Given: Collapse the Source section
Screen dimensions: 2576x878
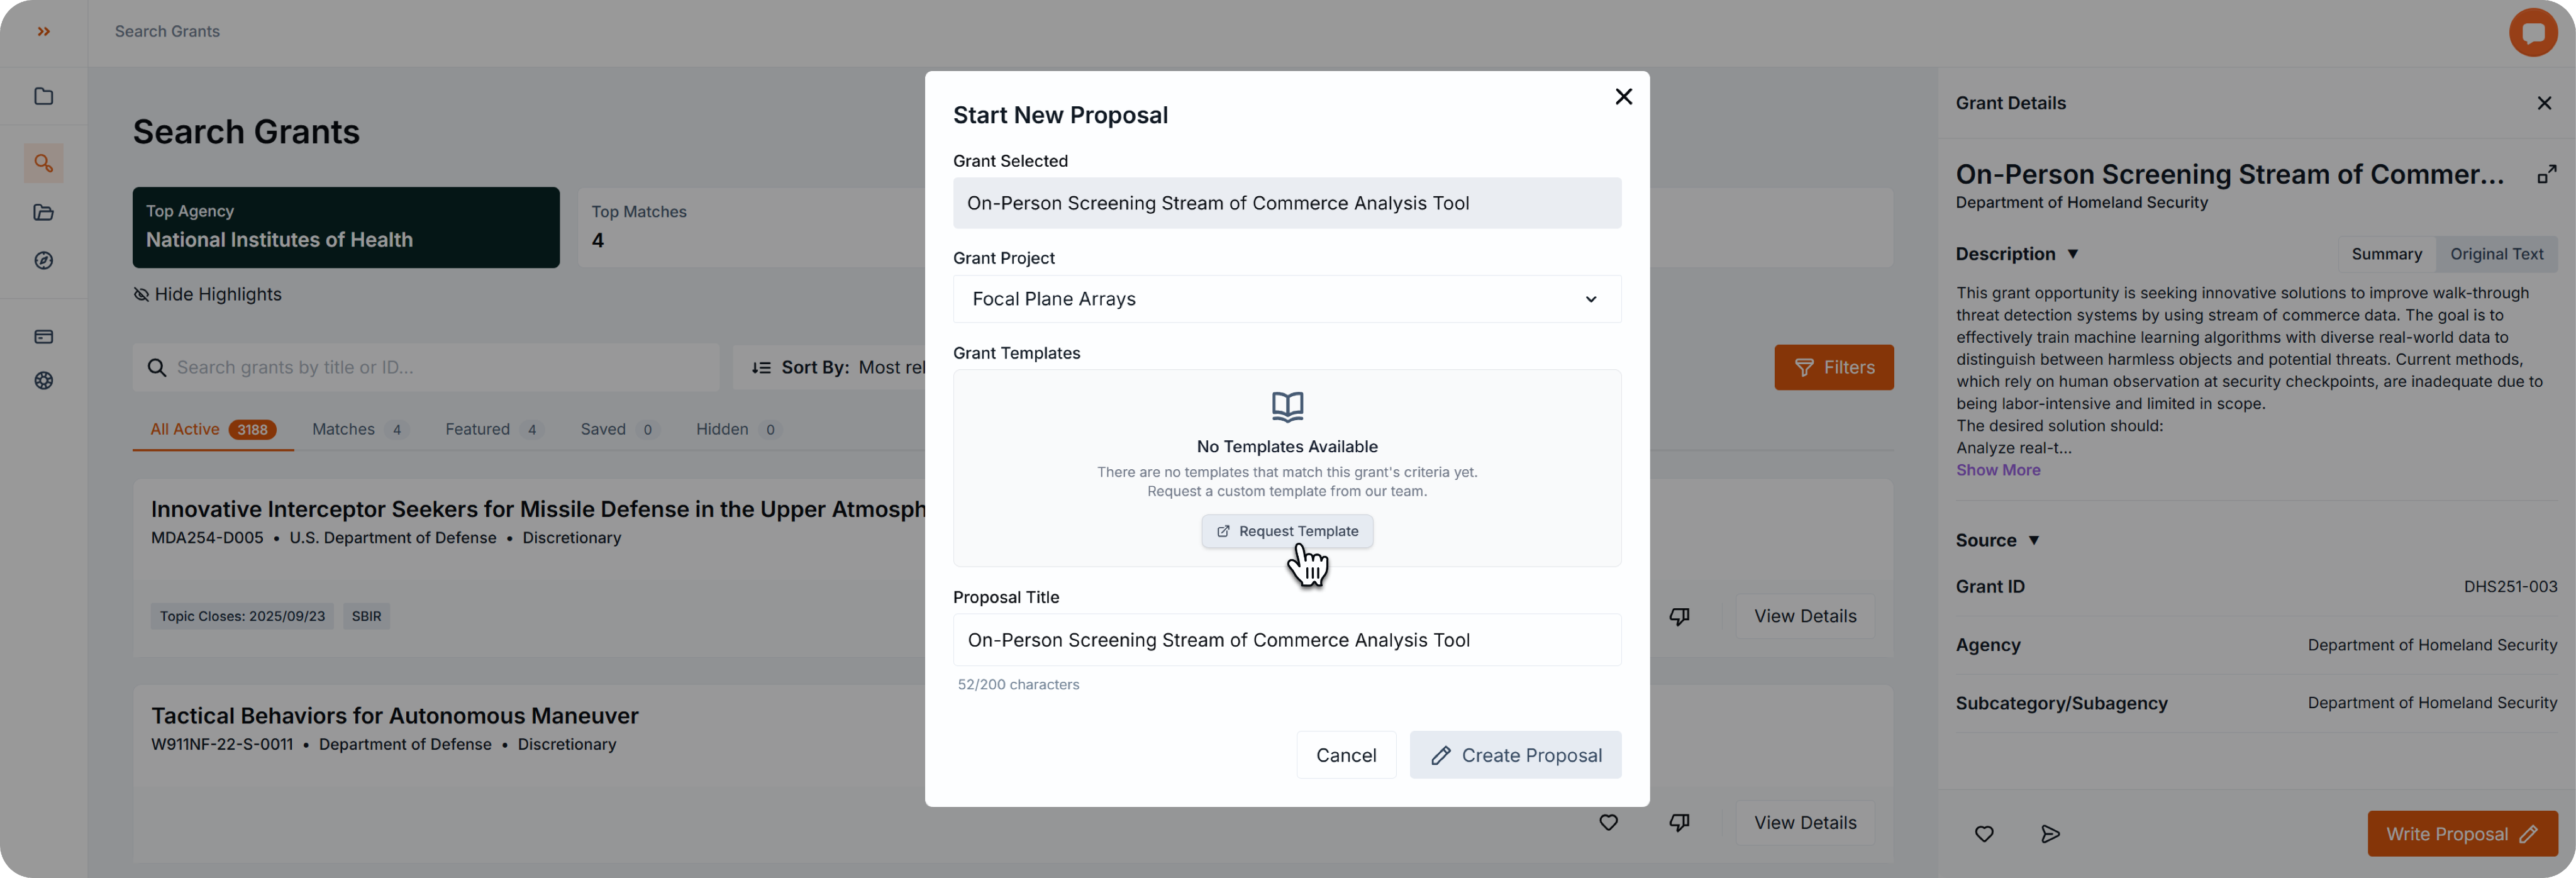Looking at the screenshot, I should coord(2033,540).
